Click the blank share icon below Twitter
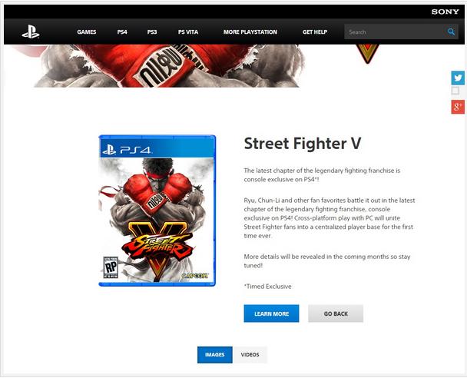Screen dimensions: 467x378 (455, 91)
